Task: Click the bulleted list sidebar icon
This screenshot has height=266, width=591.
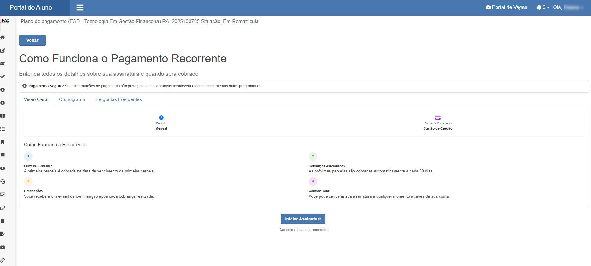Action: click(3, 129)
